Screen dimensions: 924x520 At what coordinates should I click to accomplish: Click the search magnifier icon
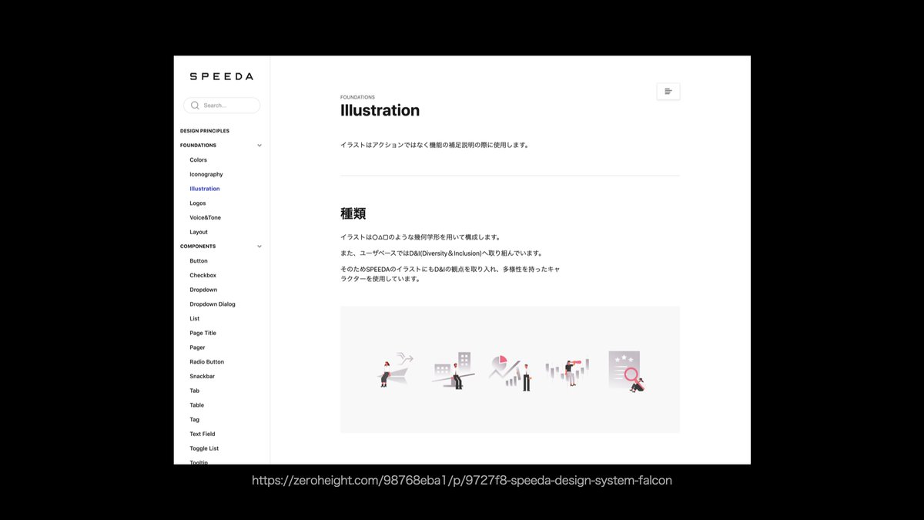tap(195, 106)
